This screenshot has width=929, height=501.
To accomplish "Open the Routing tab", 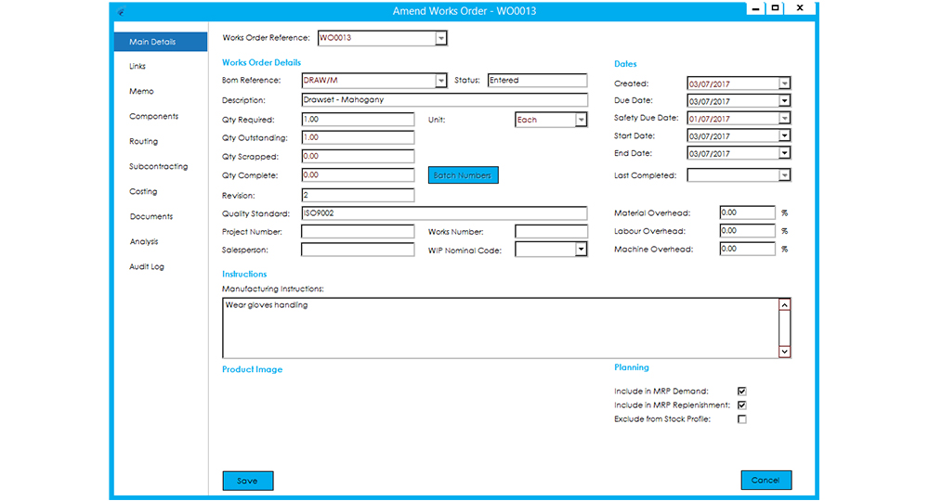I will [144, 141].
